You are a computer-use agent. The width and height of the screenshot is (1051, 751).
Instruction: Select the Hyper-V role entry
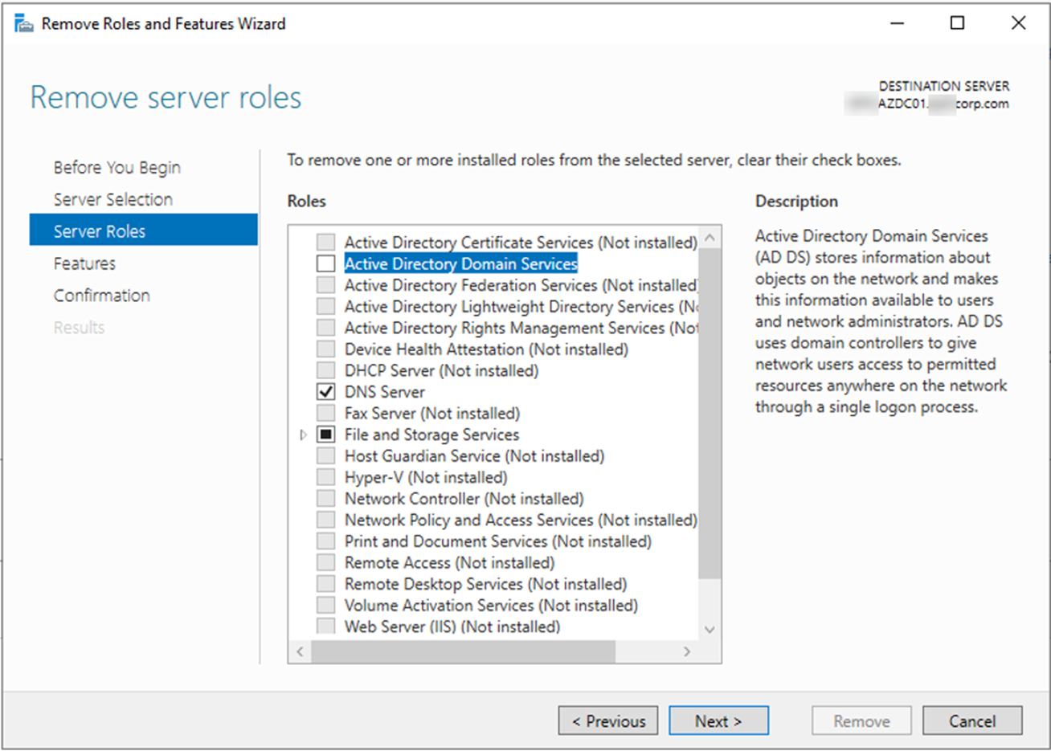(x=425, y=477)
